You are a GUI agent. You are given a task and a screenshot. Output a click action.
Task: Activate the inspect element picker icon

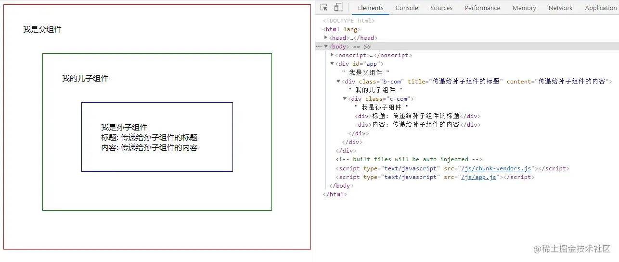(324, 8)
